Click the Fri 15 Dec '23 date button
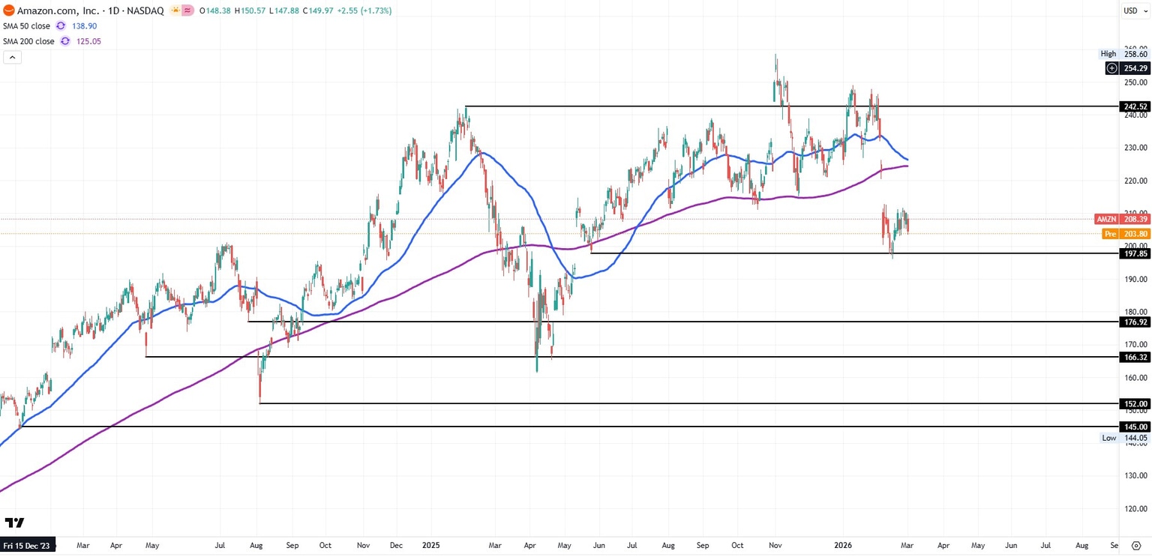 click(x=26, y=546)
